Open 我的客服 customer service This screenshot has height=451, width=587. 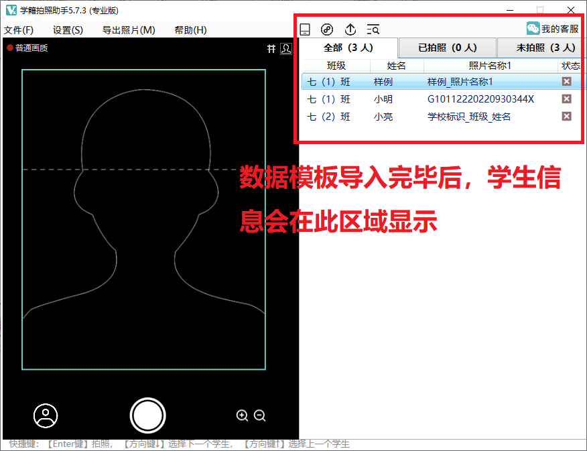click(553, 28)
